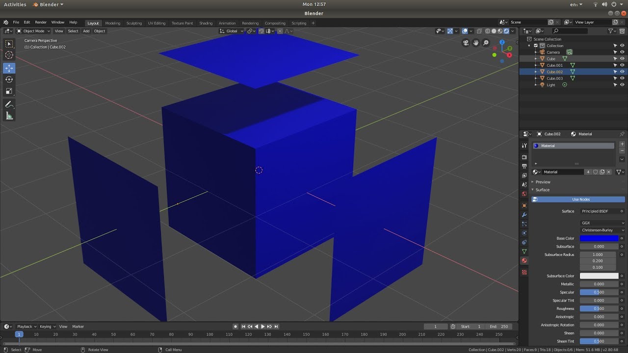The height and width of the screenshot is (353, 628).
Task: Open the Render properties tab icon
Action: pyautogui.click(x=524, y=157)
